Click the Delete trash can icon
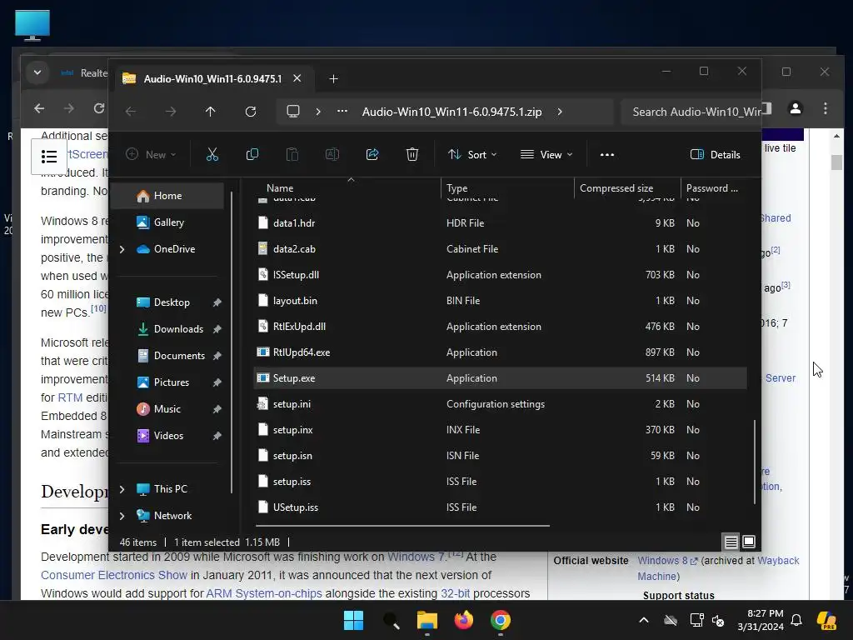853x640 pixels. pyautogui.click(x=412, y=154)
